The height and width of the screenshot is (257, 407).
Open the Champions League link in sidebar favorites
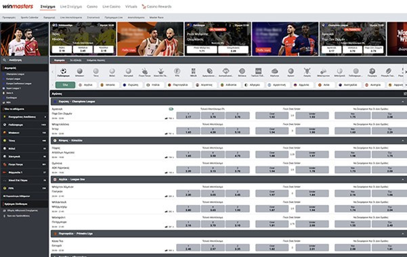coord(16,74)
